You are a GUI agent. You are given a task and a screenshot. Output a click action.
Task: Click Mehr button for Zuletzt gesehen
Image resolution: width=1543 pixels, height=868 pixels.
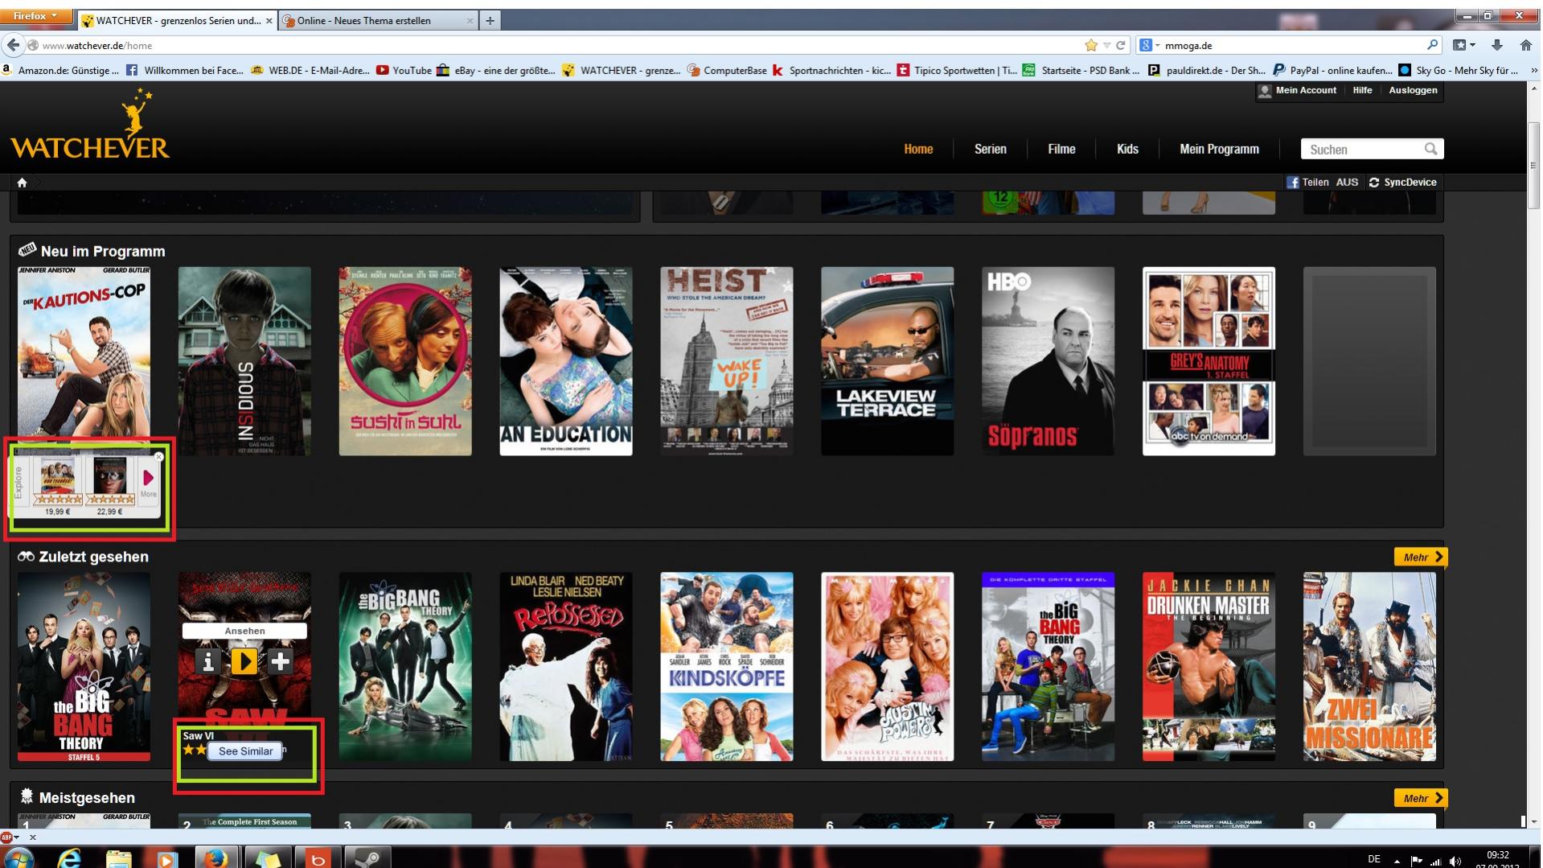pyautogui.click(x=1420, y=557)
